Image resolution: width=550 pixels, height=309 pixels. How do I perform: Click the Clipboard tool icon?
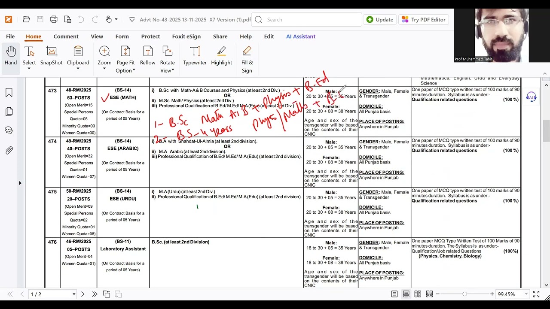[78, 51]
